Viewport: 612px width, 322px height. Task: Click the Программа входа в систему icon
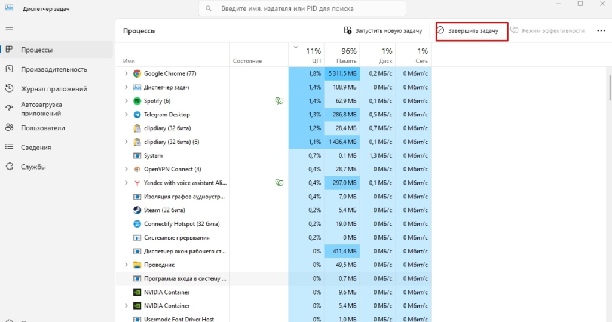point(137,278)
